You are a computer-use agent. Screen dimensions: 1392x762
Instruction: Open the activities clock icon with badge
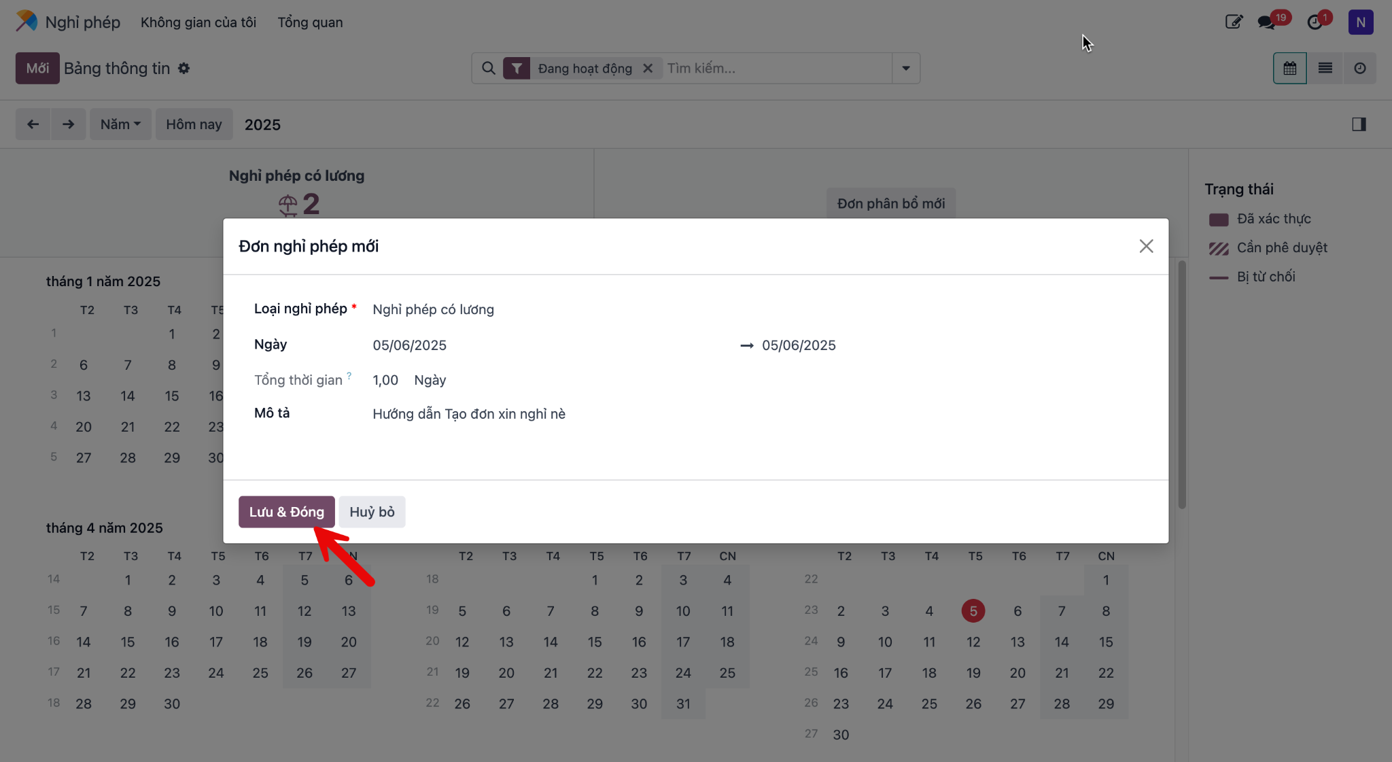pos(1316,22)
